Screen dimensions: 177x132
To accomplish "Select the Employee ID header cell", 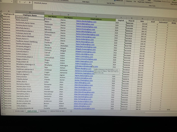I will click(x=9, y=14).
